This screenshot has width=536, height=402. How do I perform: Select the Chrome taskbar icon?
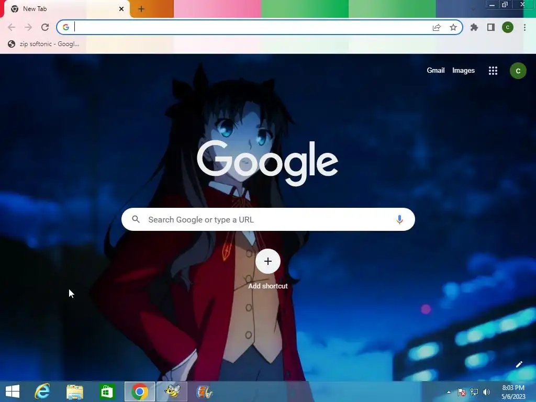(x=139, y=392)
